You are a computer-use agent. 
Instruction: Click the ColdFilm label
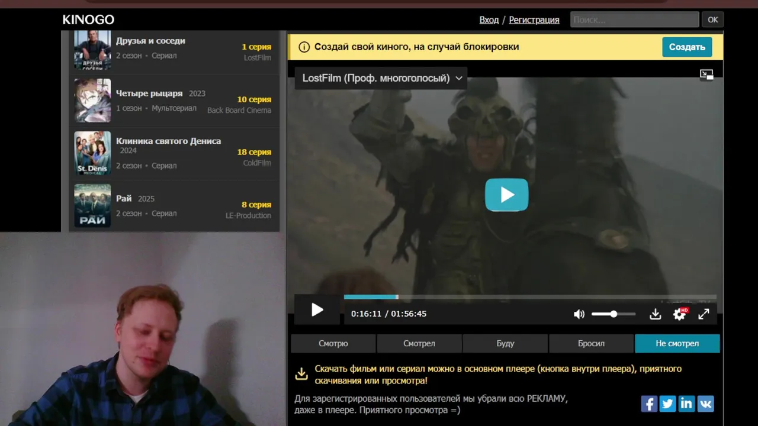click(257, 163)
